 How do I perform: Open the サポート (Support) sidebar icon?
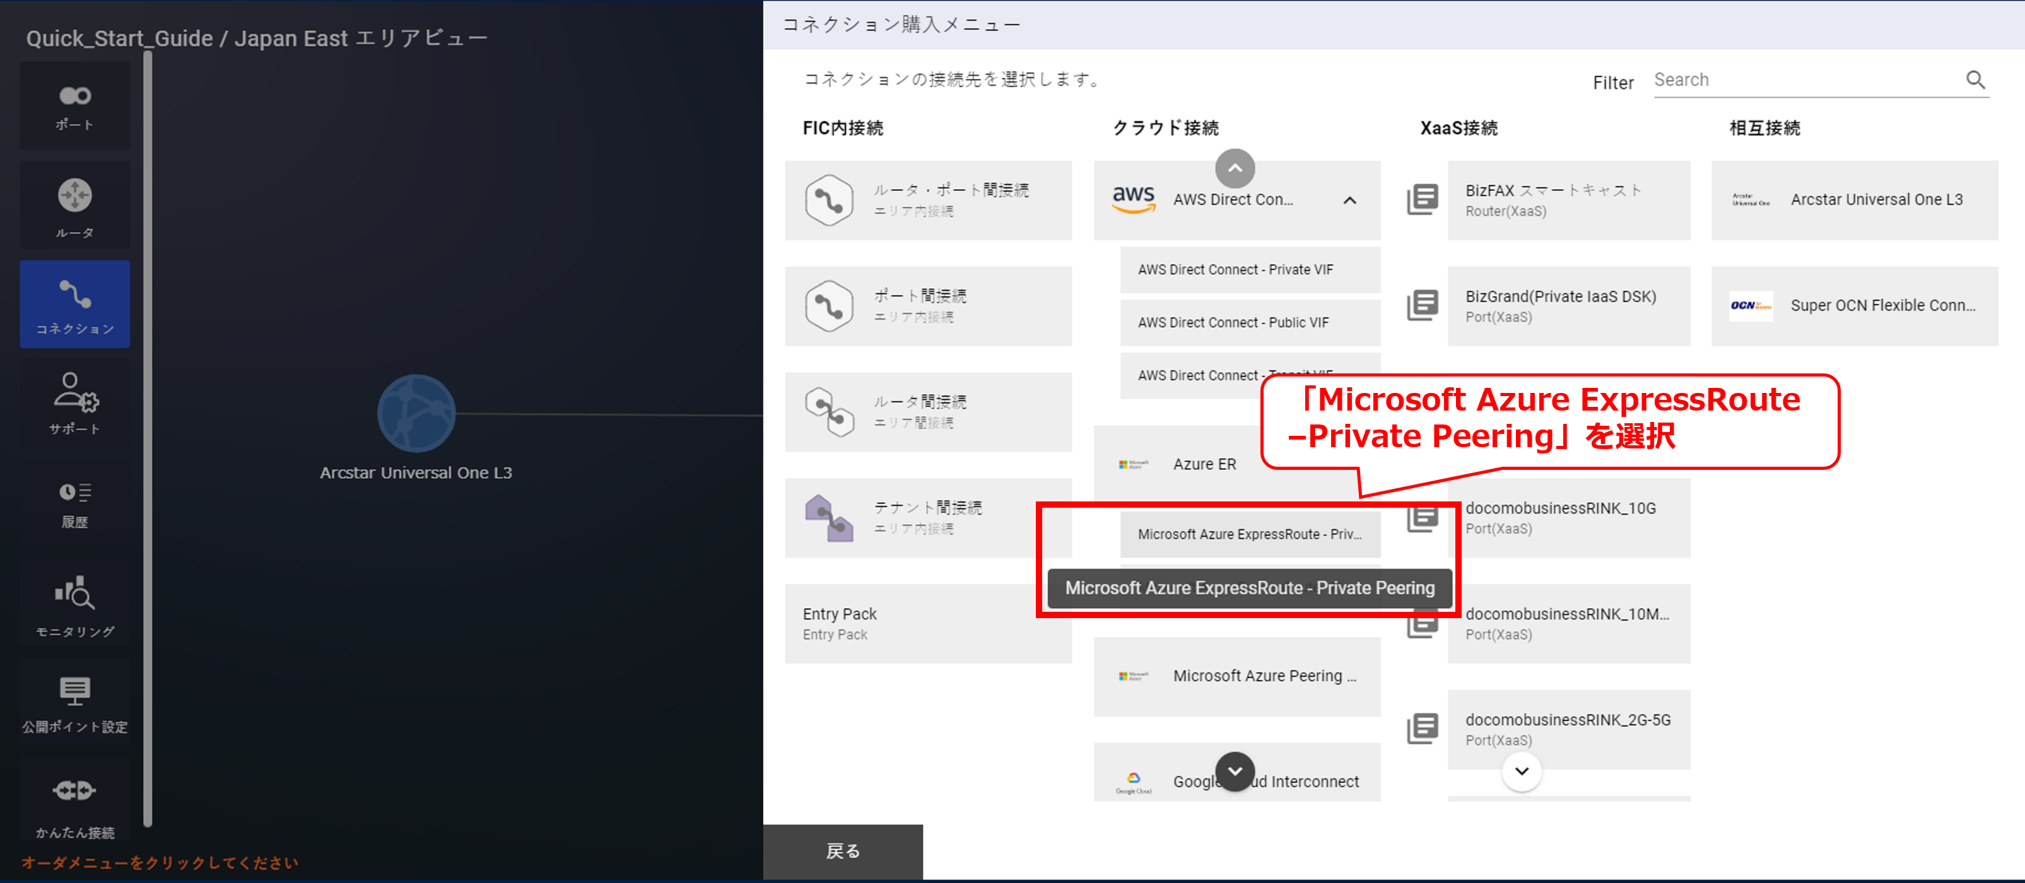pyautogui.click(x=74, y=402)
